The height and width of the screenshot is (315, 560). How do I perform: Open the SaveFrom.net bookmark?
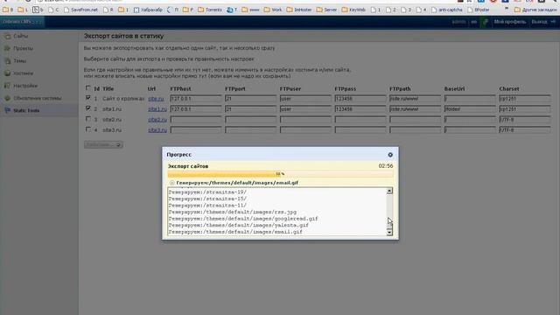(x=80, y=10)
